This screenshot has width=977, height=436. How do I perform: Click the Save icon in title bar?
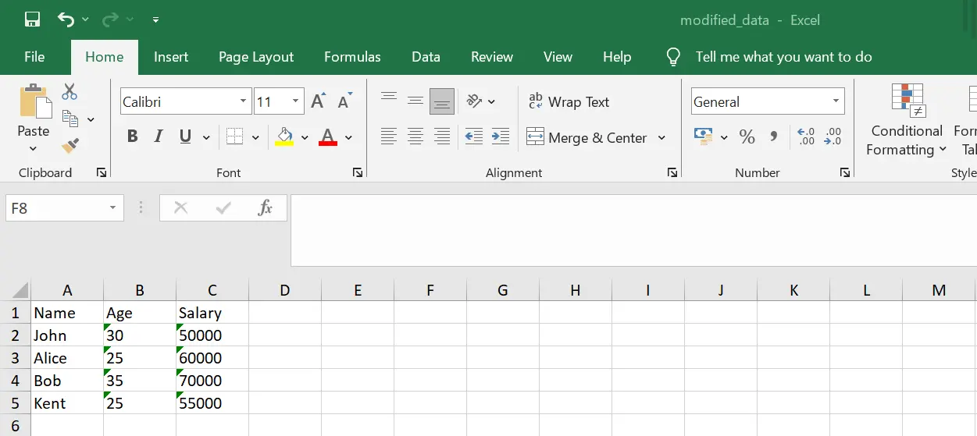point(32,20)
